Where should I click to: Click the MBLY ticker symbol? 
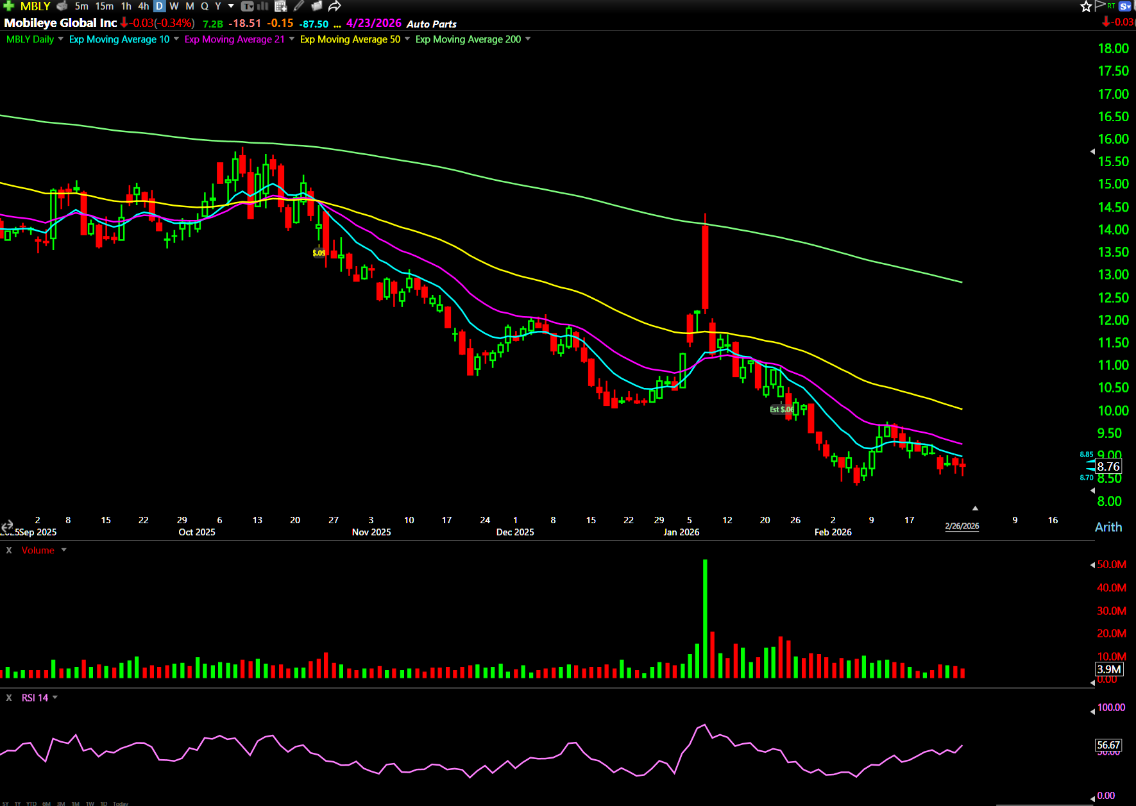click(35, 6)
